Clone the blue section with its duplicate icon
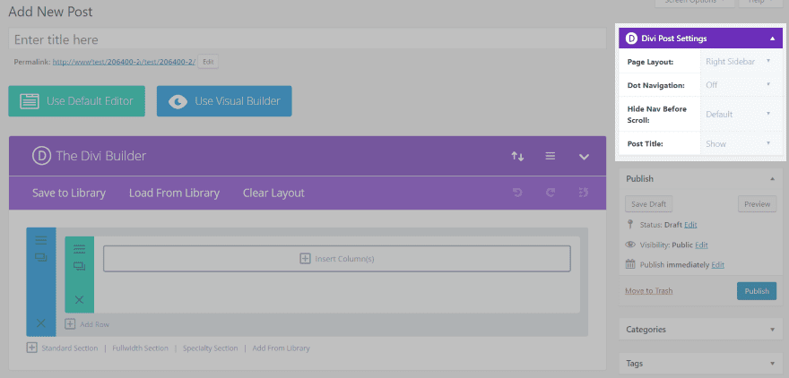The width and height of the screenshot is (789, 378). [41, 257]
